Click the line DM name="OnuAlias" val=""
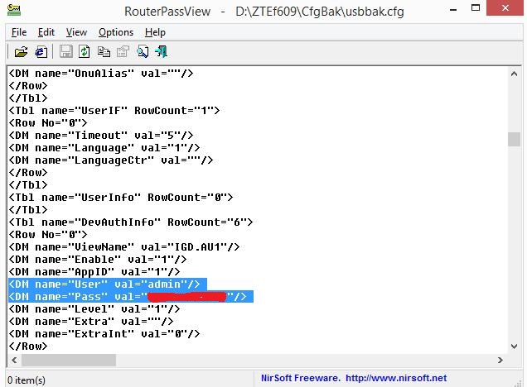Image resolution: width=527 pixels, height=387 pixels. (101, 74)
